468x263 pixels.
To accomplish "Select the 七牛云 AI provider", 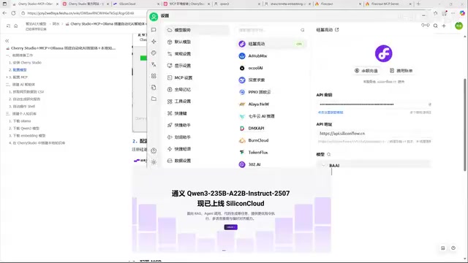I will 271,116.
